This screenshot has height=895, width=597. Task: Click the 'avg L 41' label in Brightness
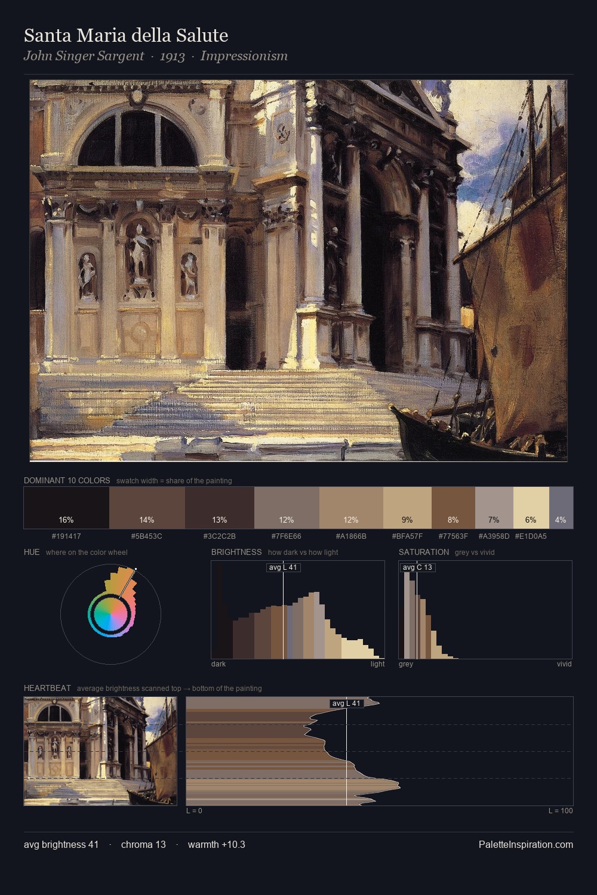pyautogui.click(x=283, y=567)
